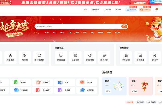
Task: Click the orange search magnifier button
Action: pos(124,26)
